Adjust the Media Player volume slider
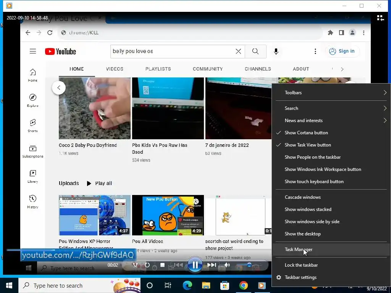This screenshot has width=391, height=293. 249,265
